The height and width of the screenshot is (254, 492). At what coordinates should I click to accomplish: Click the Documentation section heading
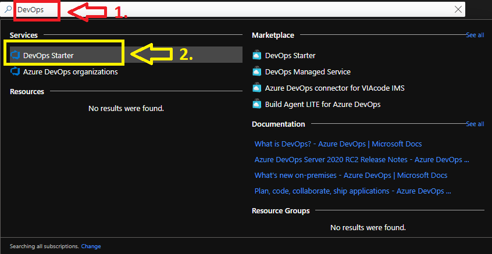click(x=279, y=124)
